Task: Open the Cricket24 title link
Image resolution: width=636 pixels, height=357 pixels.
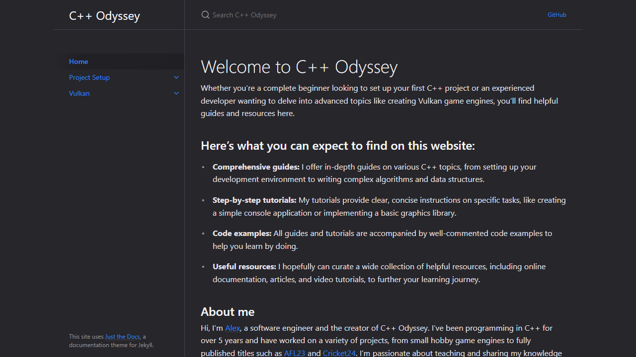Action: 339,353
